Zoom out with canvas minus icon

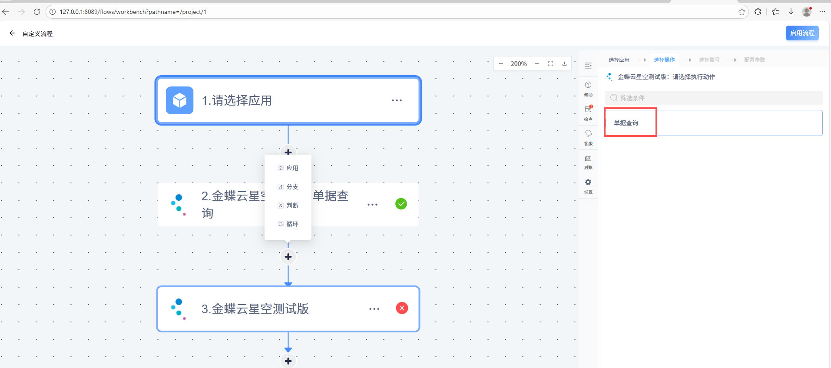click(537, 64)
